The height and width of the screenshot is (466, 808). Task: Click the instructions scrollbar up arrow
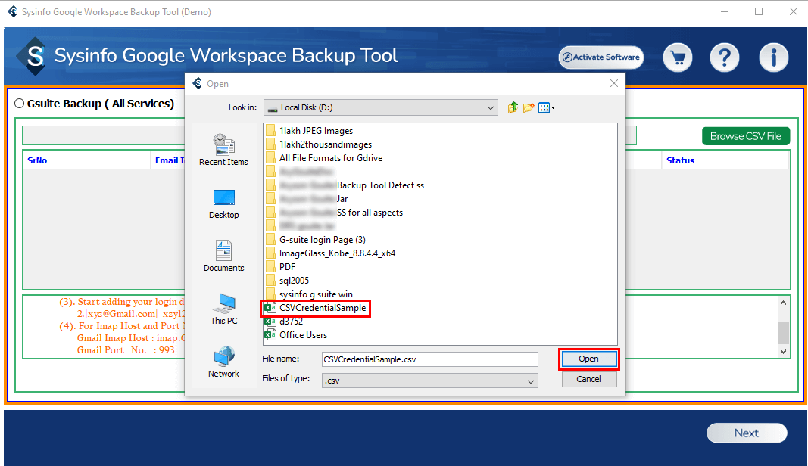coord(783,303)
